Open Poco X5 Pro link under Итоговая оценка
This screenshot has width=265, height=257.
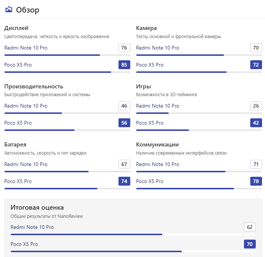point(24,244)
